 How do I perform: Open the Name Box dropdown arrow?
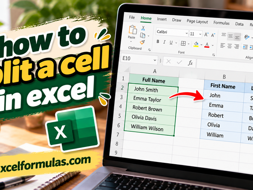point(155,60)
